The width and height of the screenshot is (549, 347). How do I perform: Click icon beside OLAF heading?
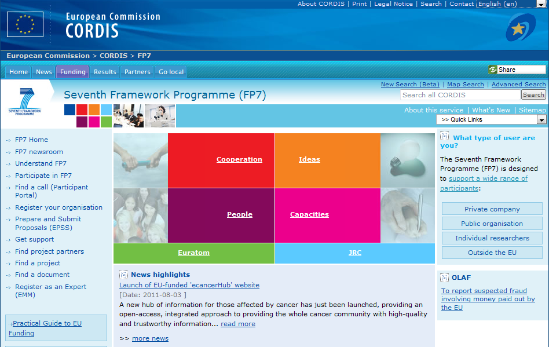tap(444, 277)
